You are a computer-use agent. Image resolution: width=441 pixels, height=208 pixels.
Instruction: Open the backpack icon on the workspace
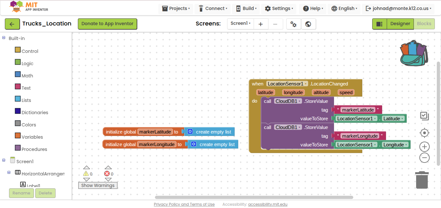click(414, 53)
